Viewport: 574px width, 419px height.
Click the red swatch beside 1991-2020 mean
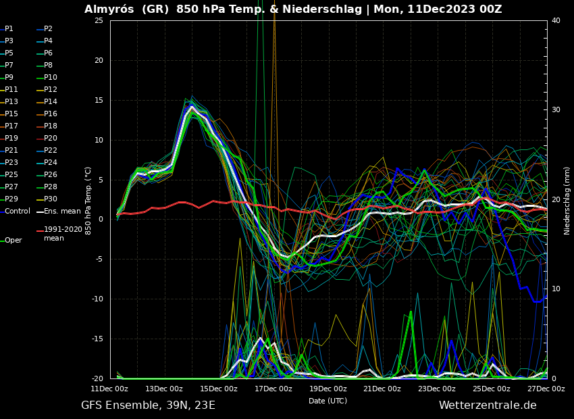click(x=39, y=231)
